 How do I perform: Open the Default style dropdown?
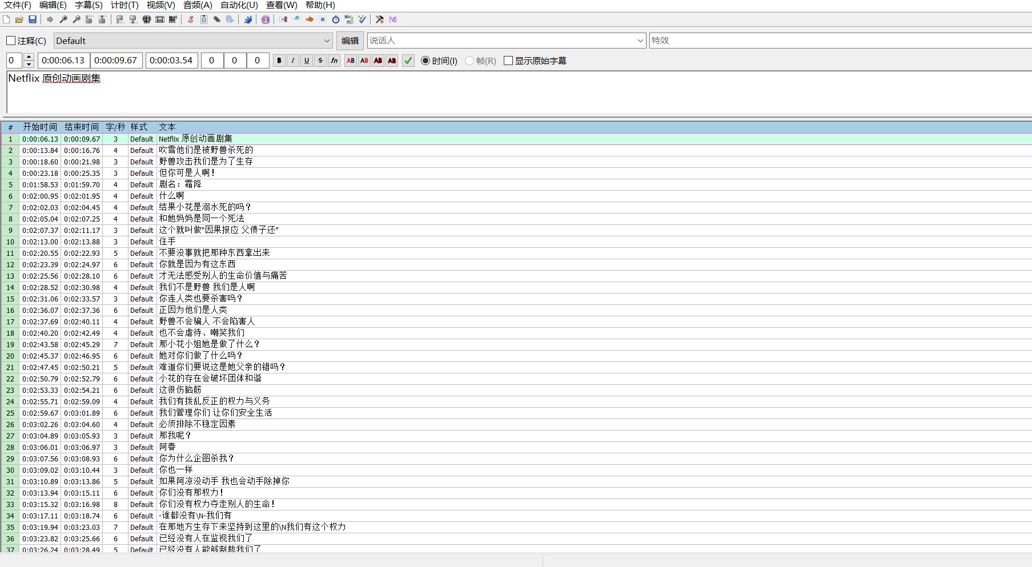tap(193, 41)
